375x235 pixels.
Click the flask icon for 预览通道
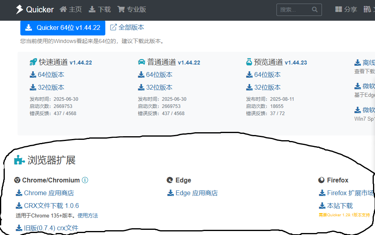pos(249,62)
